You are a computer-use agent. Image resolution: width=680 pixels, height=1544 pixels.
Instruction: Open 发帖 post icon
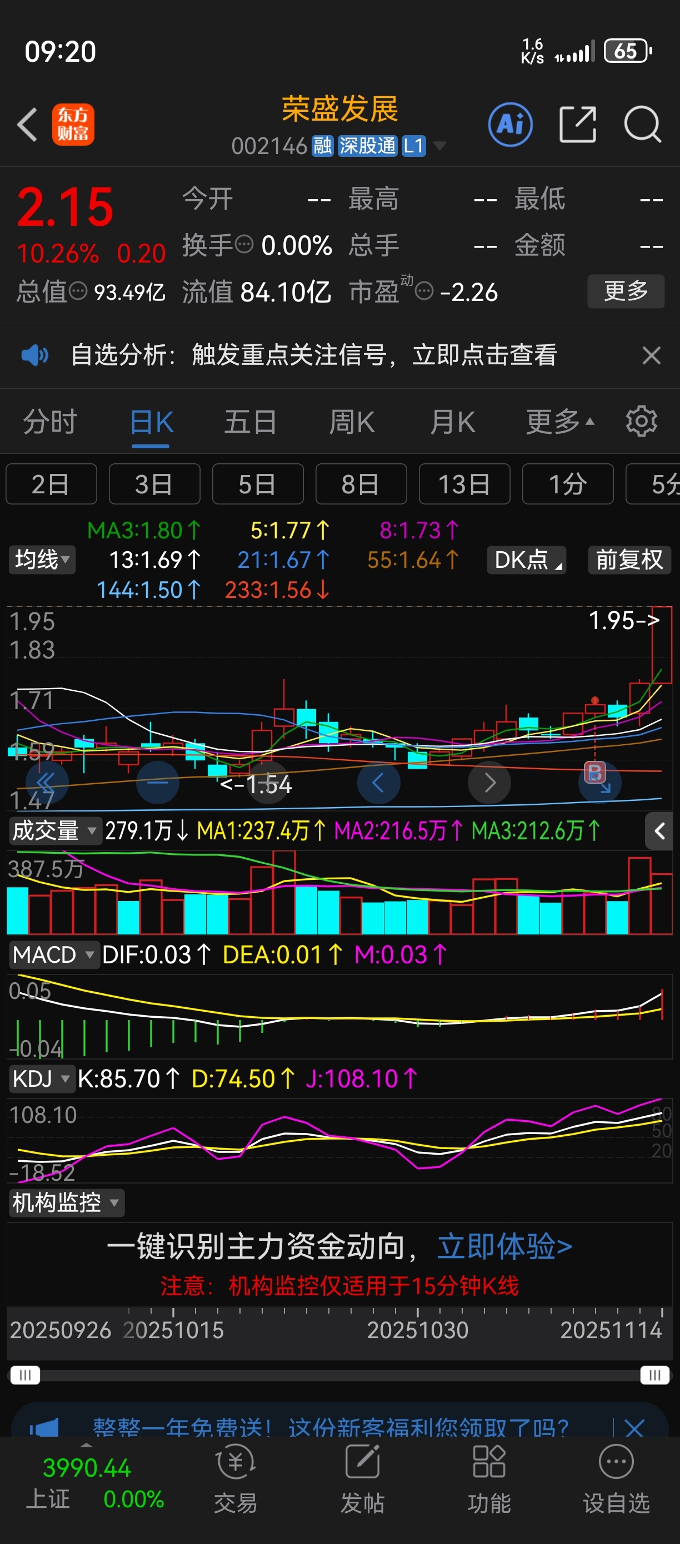click(x=363, y=1480)
